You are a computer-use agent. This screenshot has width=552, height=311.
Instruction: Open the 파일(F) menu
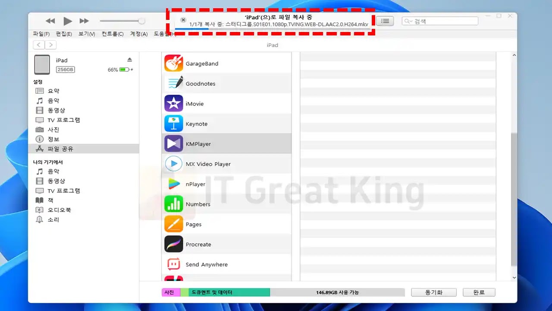[x=41, y=34]
